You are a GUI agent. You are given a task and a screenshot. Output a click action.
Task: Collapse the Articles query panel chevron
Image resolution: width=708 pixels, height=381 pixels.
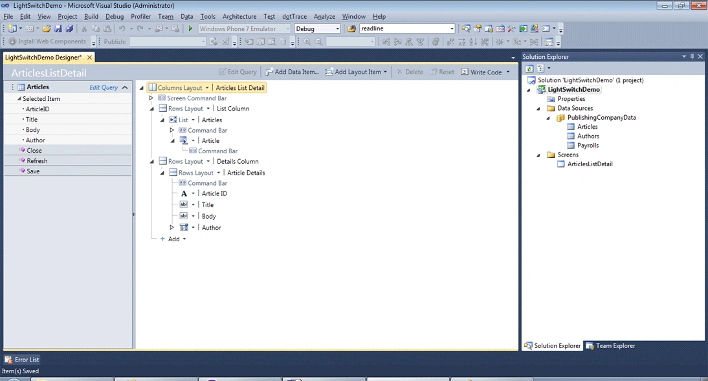click(x=125, y=87)
